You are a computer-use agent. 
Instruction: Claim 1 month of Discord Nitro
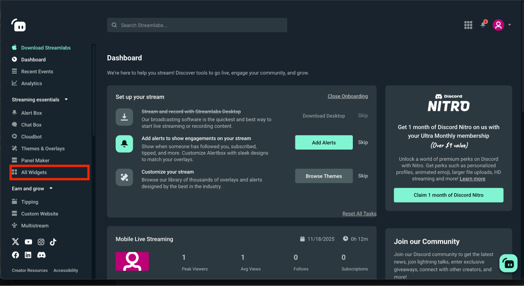click(x=448, y=195)
